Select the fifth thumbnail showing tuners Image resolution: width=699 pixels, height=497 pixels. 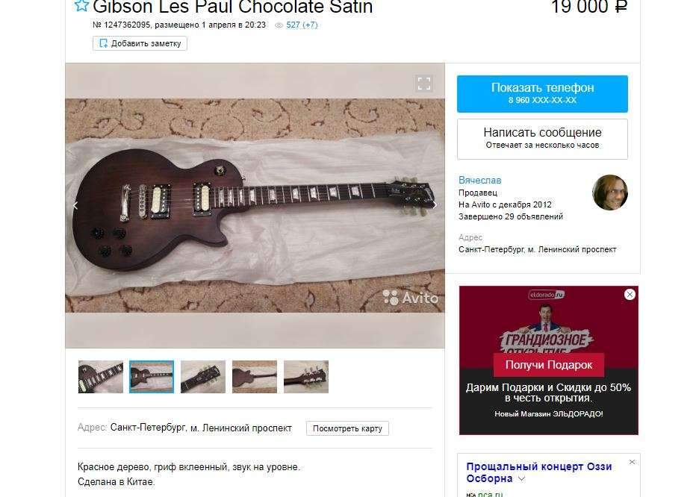click(x=306, y=377)
